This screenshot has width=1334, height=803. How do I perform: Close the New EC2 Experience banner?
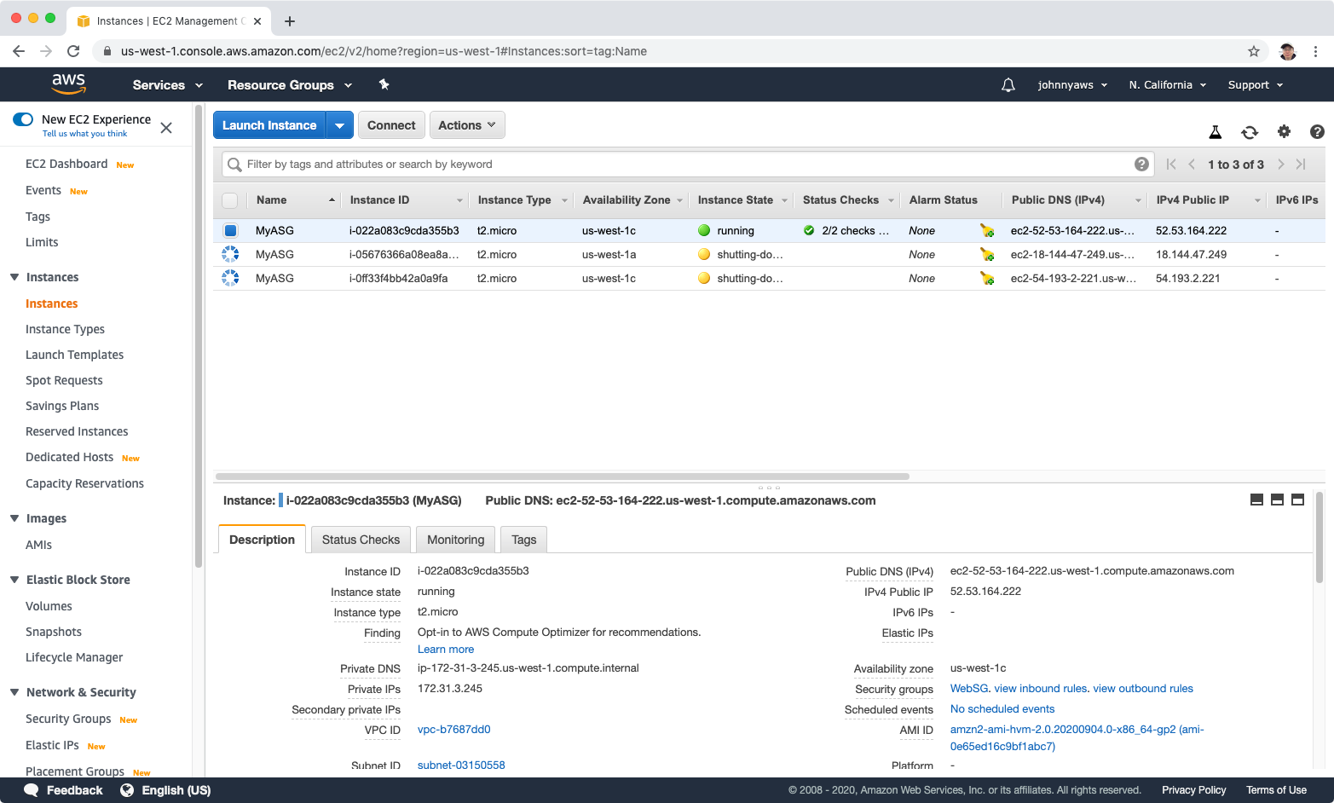tap(166, 127)
